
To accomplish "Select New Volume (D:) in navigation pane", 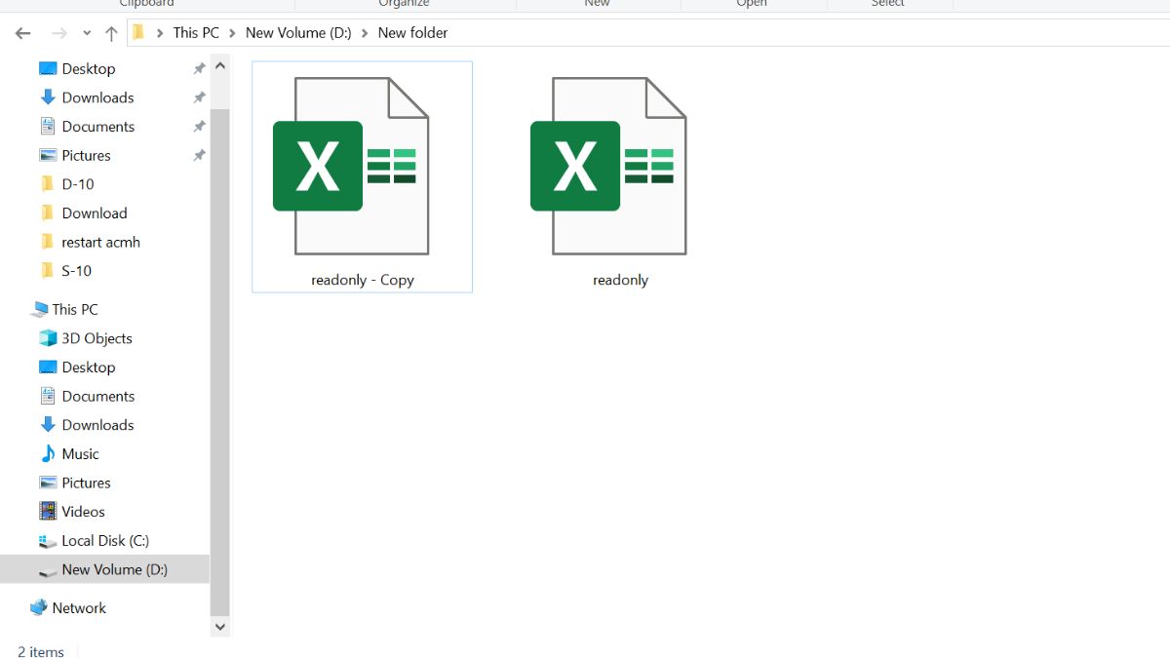I will tap(104, 569).
